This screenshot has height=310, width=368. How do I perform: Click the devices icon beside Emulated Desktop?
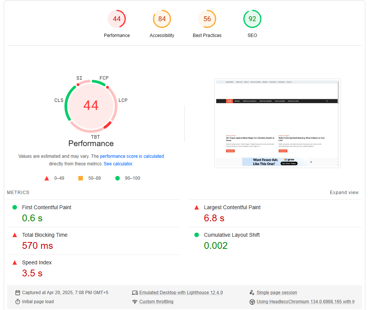[x=135, y=293]
